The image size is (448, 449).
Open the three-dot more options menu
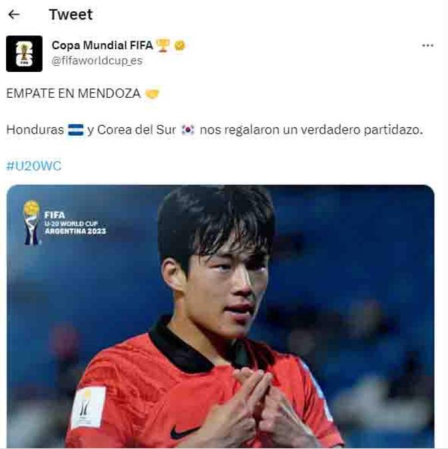pyautogui.click(x=427, y=45)
